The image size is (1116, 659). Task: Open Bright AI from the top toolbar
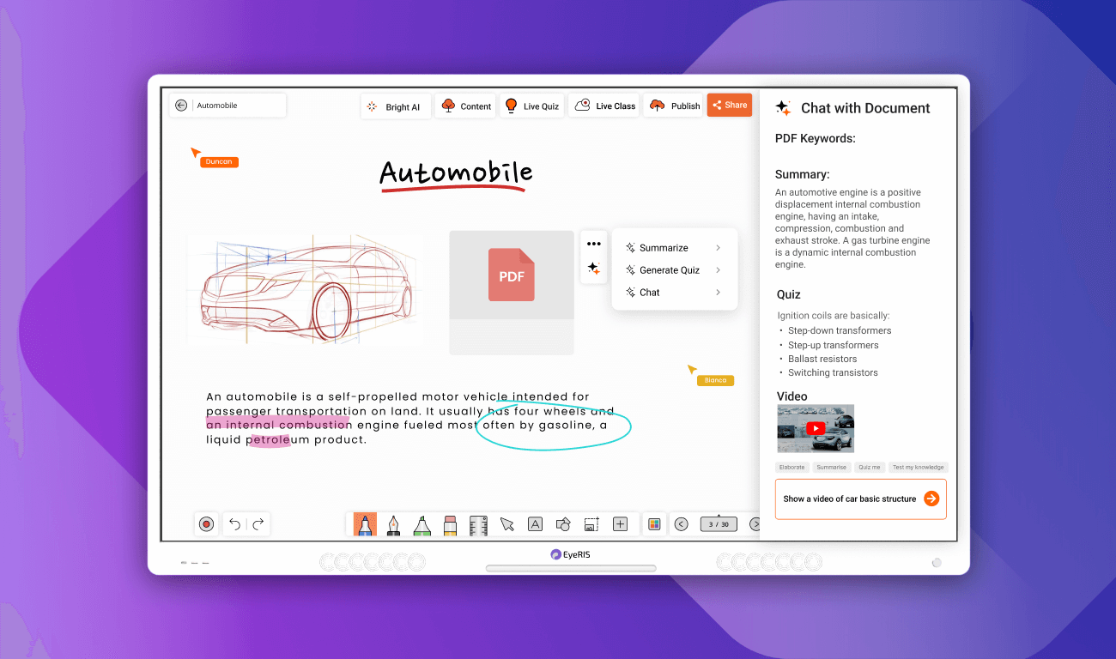point(396,106)
